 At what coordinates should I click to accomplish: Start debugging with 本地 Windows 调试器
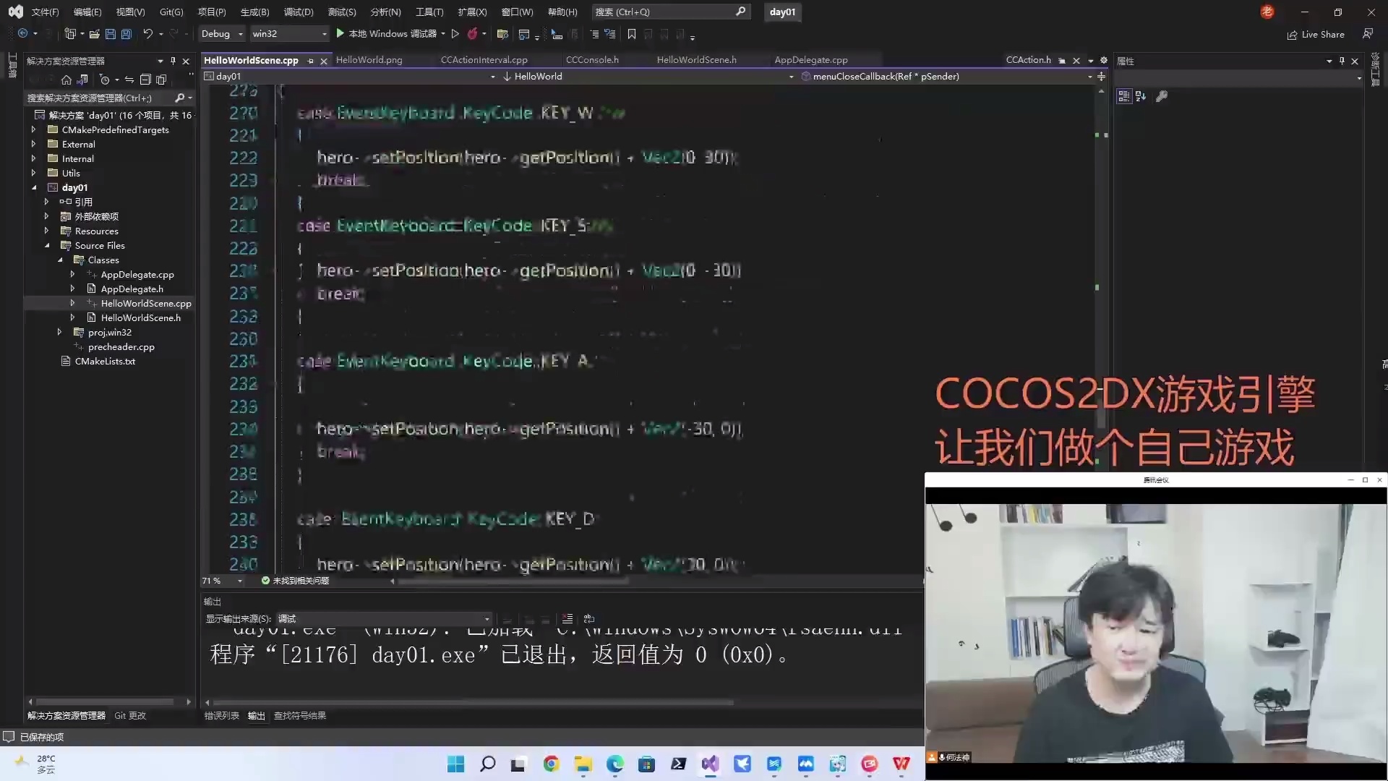click(x=389, y=33)
